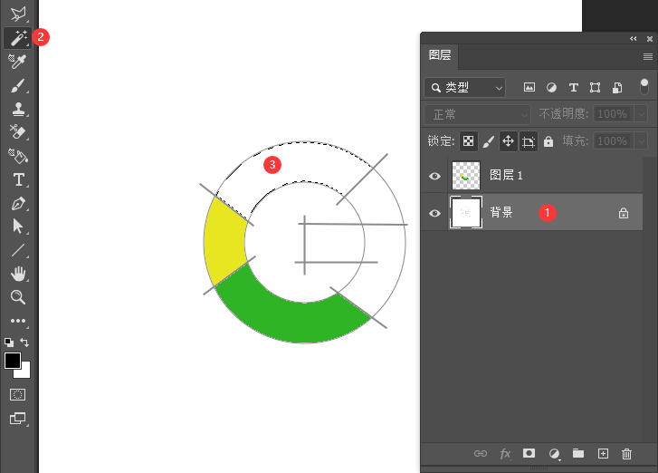Screen dimensions: 658x473
Task: Filter layers by shape layers
Action: click(595, 87)
